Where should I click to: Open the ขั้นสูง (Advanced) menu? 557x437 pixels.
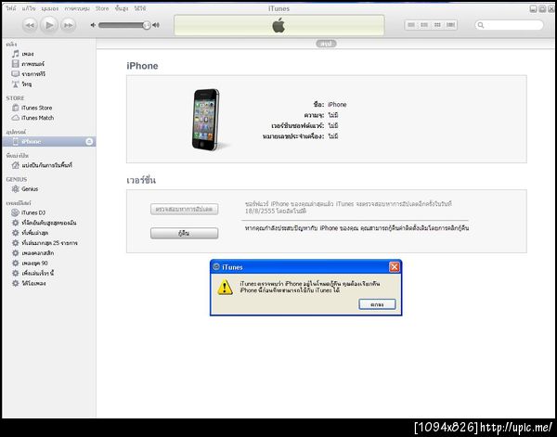122,8
